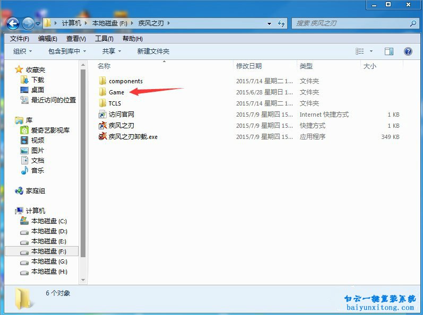Open 桌面 in the favorites list
This screenshot has width=423, height=315.
coord(38,90)
